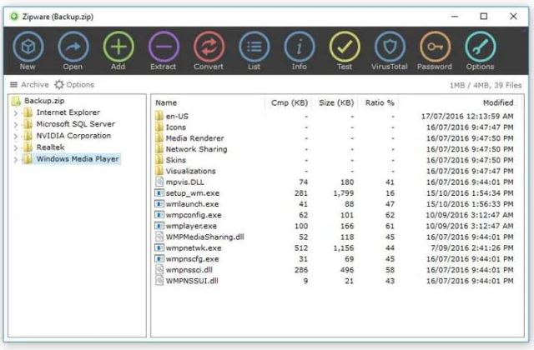Create a new archive with New
This screenshot has height=350, width=534.
(28, 51)
